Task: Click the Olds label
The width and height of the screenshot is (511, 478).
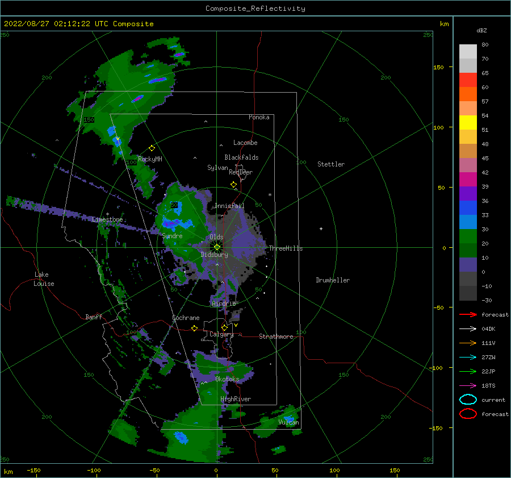Action: click(x=216, y=237)
